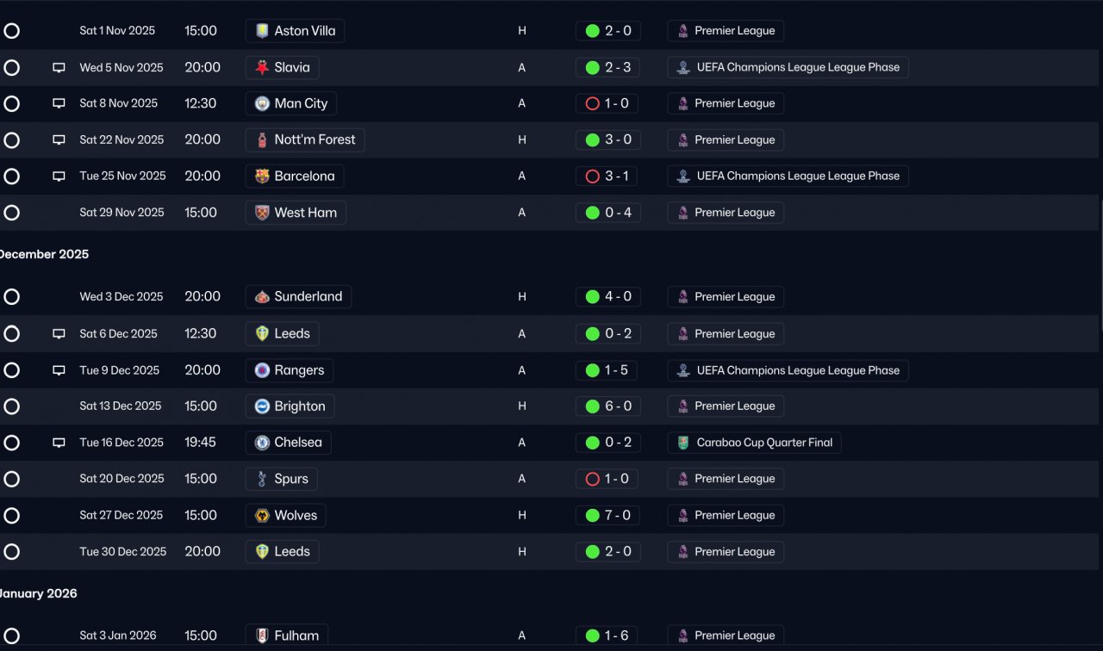This screenshot has height=651, width=1103.
Task: Click the TV broadcast icon beside Slavia match
Action: coord(59,67)
